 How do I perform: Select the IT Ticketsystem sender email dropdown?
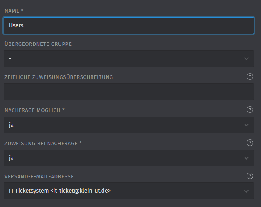point(123,191)
